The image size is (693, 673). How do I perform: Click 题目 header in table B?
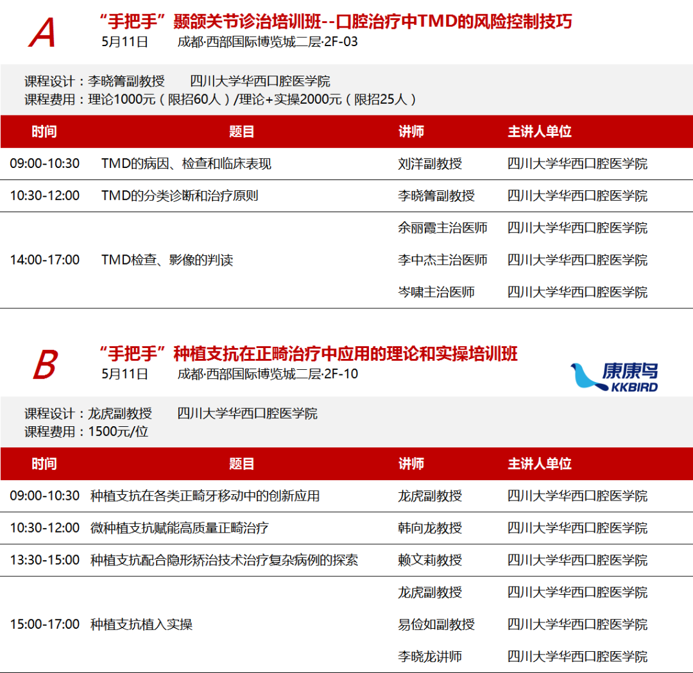point(242,463)
